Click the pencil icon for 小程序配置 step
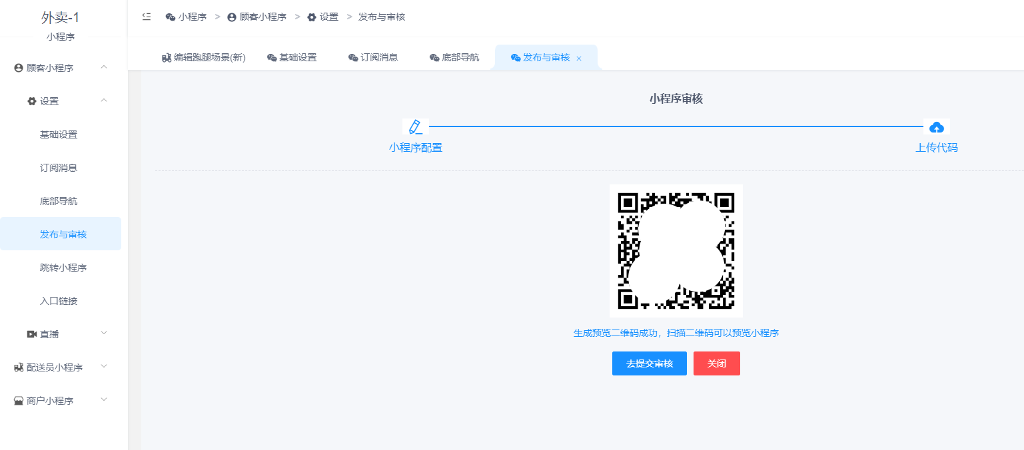The height and width of the screenshot is (450, 1024). pos(416,126)
